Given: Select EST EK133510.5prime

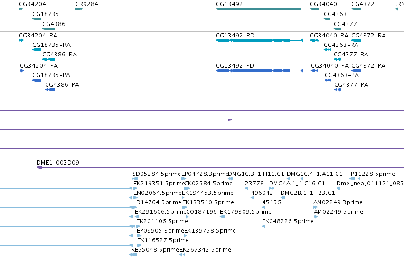Looking at the screenshot, I should coord(208,202).
